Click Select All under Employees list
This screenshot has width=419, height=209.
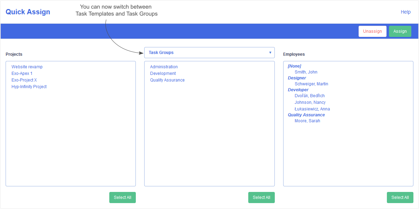click(x=400, y=198)
